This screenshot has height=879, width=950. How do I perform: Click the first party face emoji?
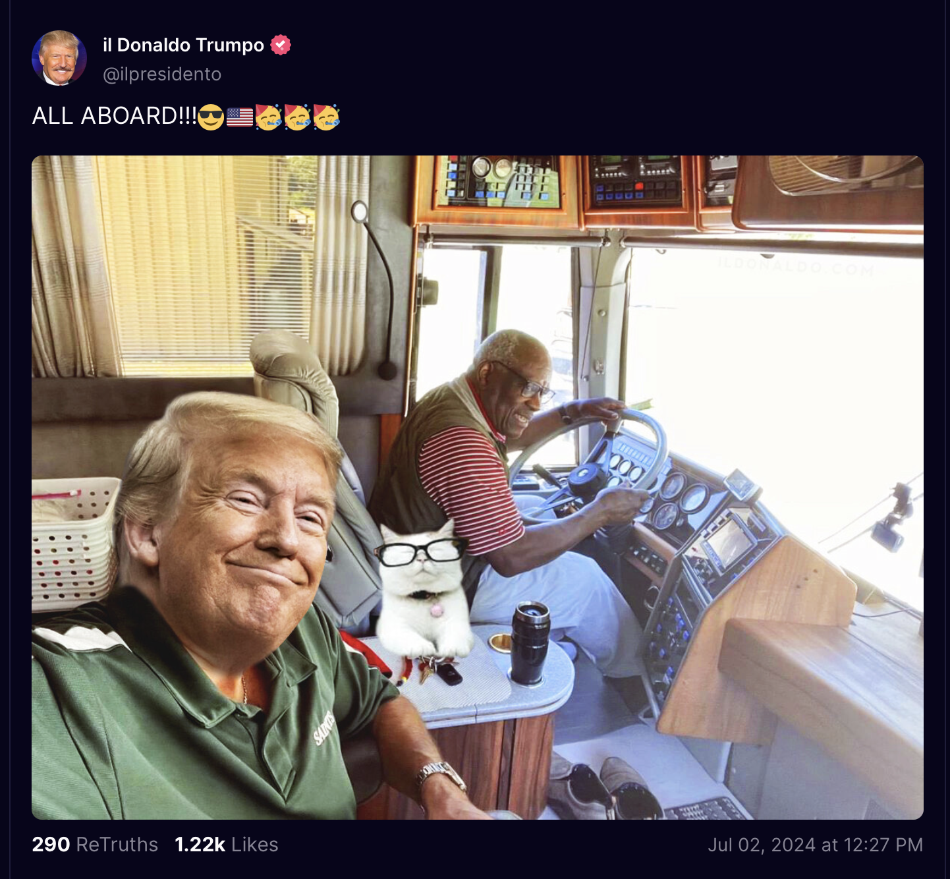point(268,117)
